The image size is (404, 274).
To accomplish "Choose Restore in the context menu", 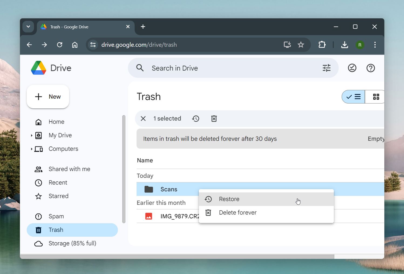I will [x=266, y=199].
